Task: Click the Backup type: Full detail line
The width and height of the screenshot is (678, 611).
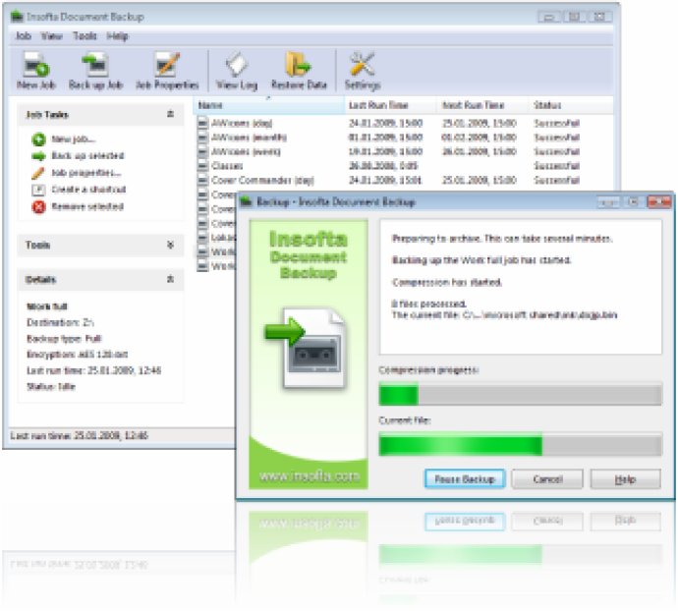Action: [x=64, y=339]
